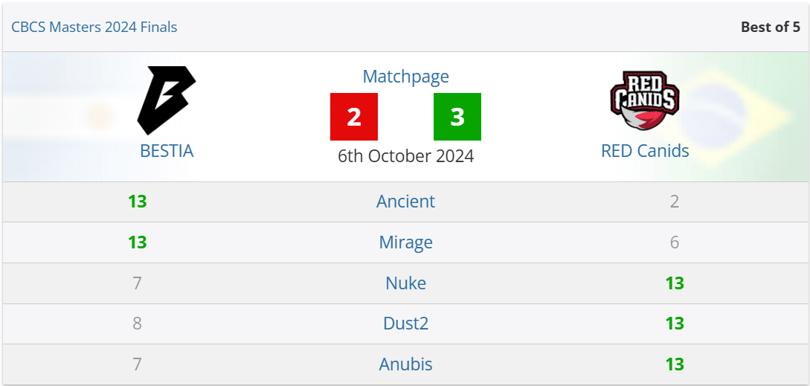Click the RED Canids team name link
Screen dimensions: 810x386
tap(645, 151)
